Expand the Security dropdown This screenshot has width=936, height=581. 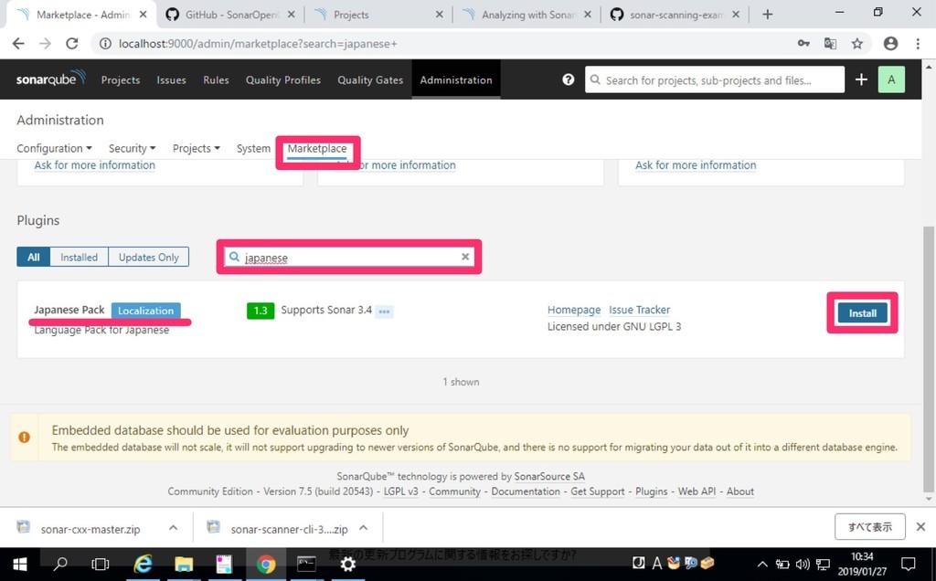coord(132,149)
